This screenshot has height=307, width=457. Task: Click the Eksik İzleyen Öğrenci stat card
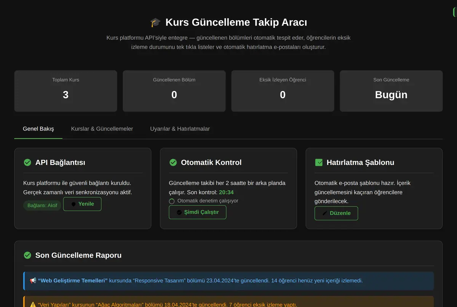(283, 91)
